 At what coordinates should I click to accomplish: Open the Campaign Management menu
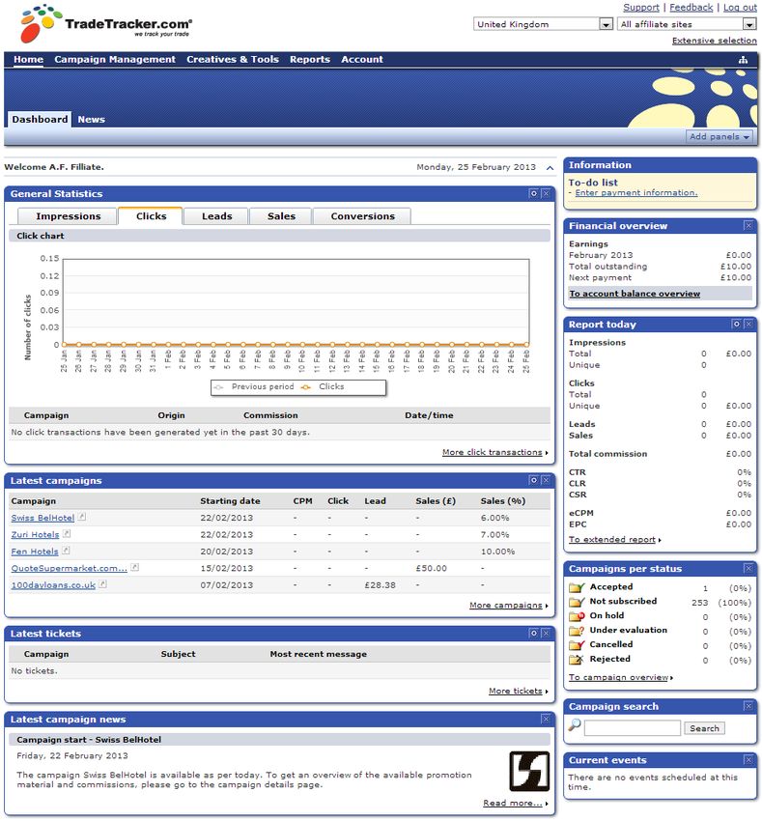[x=115, y=60]
